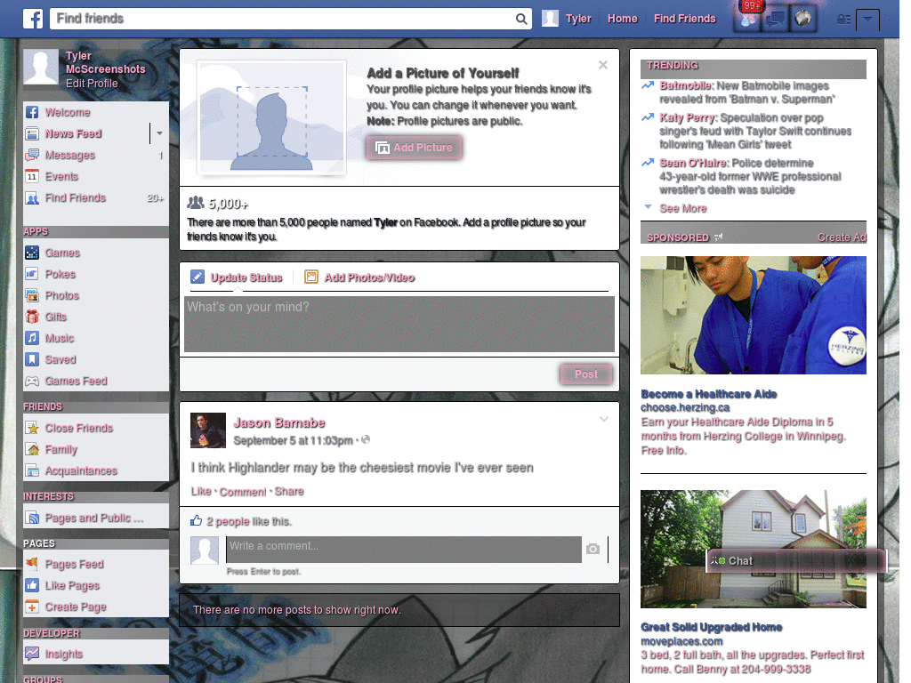Open the options chevron on Jason Barnabe's post

point(604,419)
